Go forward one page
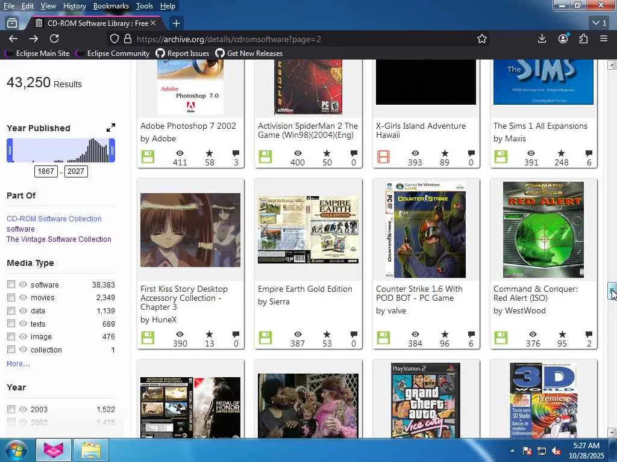617x462 pixels. click(34, 38)
